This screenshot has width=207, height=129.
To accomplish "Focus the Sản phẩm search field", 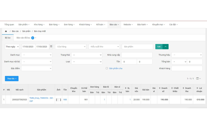I will coord(137,47).
